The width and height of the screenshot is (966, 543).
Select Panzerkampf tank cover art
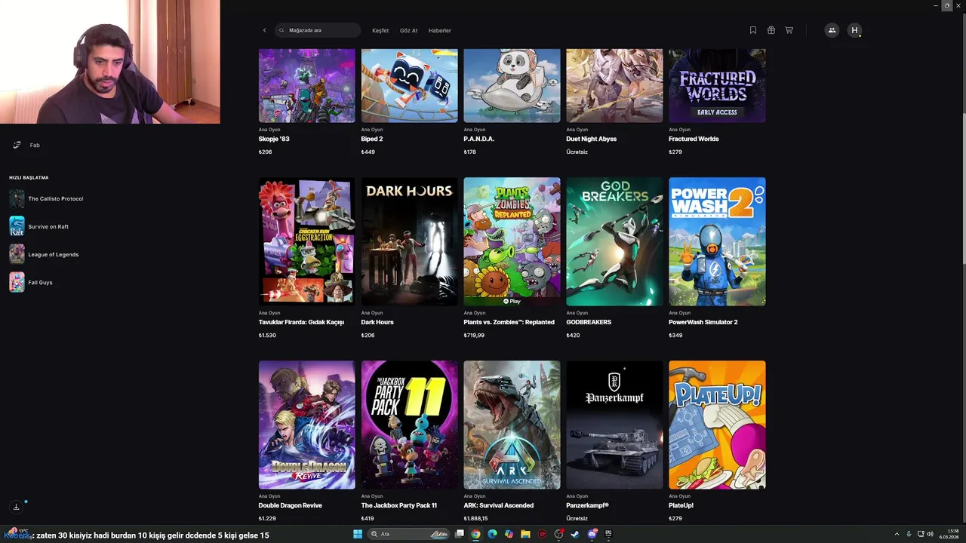(x=615, y=425)
